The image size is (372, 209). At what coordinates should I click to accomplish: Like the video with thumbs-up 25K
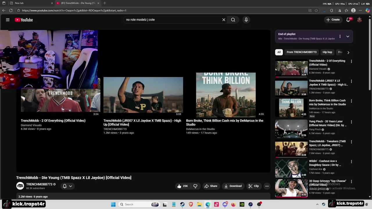pyautogui.click(x=183, y=186)
